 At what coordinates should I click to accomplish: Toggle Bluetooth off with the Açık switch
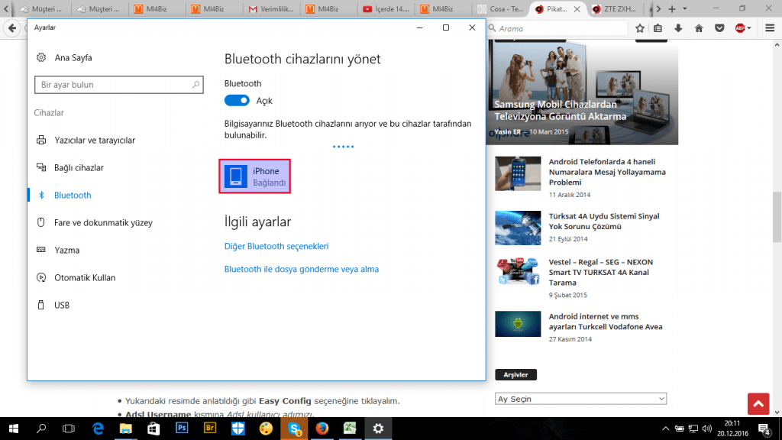pos(237,100)
